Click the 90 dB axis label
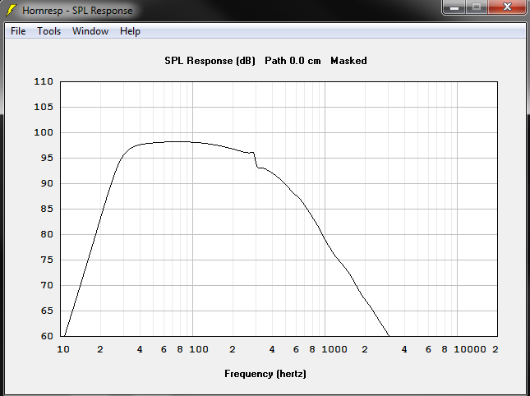 coord(47,183)
